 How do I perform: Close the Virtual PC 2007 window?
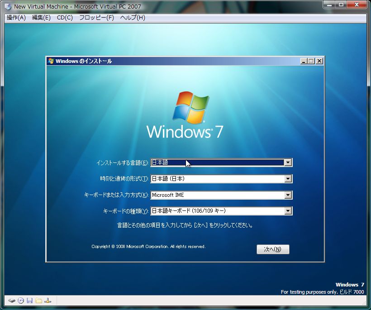click(x=357, y=5)
